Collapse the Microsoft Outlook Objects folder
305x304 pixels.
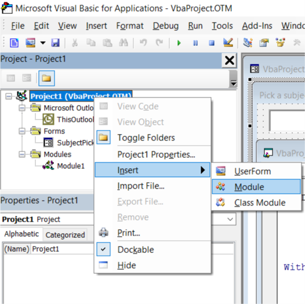click(22, 108)
